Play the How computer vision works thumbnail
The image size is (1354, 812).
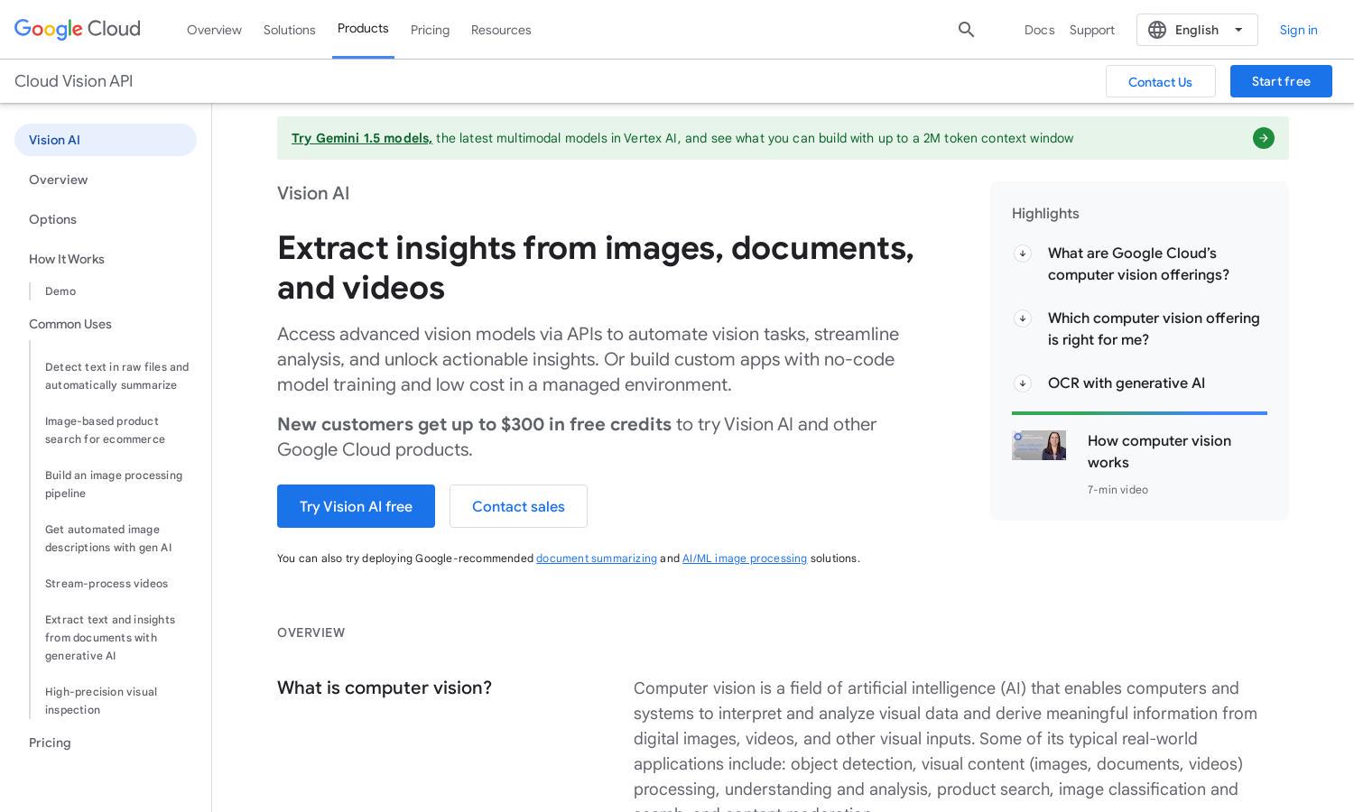1039,445
